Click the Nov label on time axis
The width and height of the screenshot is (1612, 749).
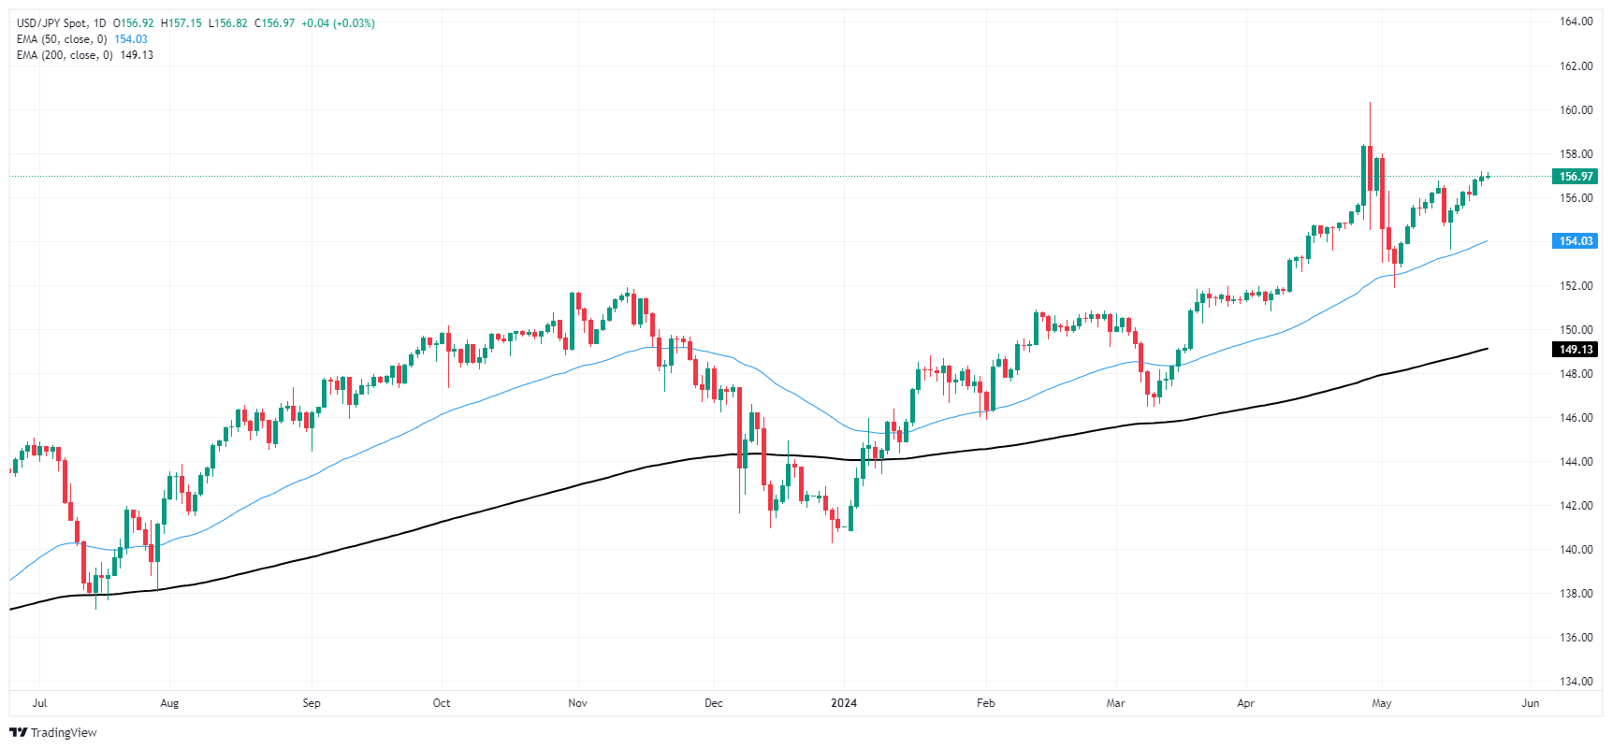[x=578, y=703]
